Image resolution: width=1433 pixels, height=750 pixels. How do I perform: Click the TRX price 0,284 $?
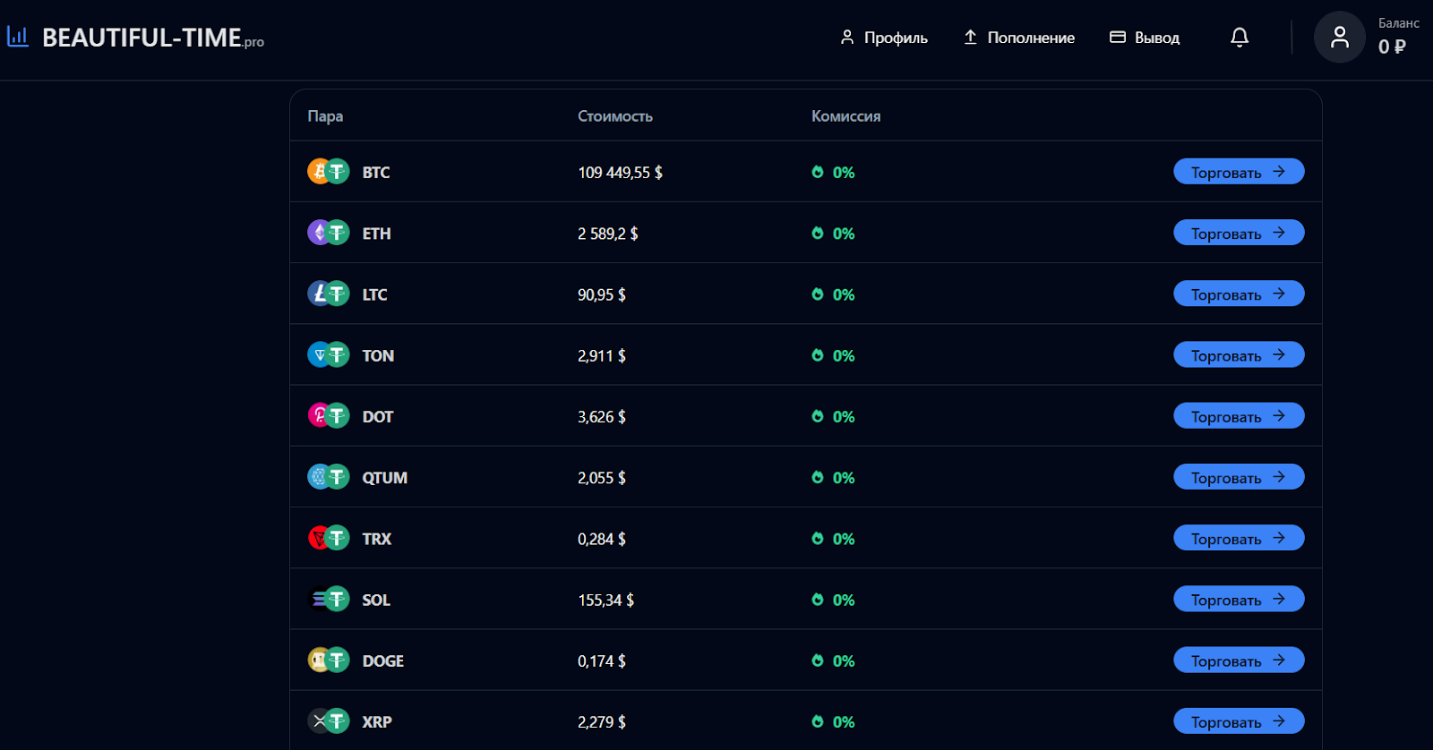coord(602,539)
